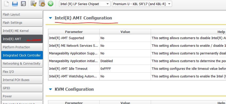Collapse the KVM Configuration section
The image size is (226, 104).
tap(50, 89)
